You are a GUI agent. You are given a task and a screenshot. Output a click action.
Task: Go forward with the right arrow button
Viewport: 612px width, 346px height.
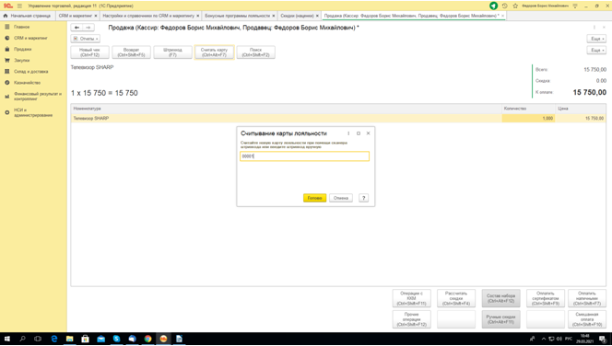(x=88, y=28)
